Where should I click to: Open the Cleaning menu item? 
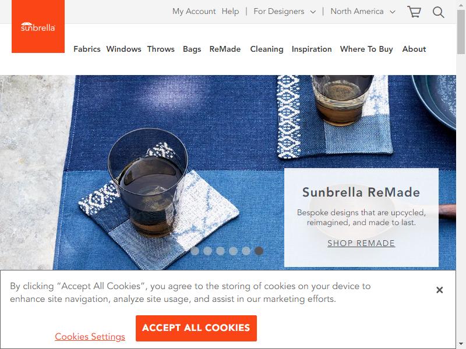267,49
